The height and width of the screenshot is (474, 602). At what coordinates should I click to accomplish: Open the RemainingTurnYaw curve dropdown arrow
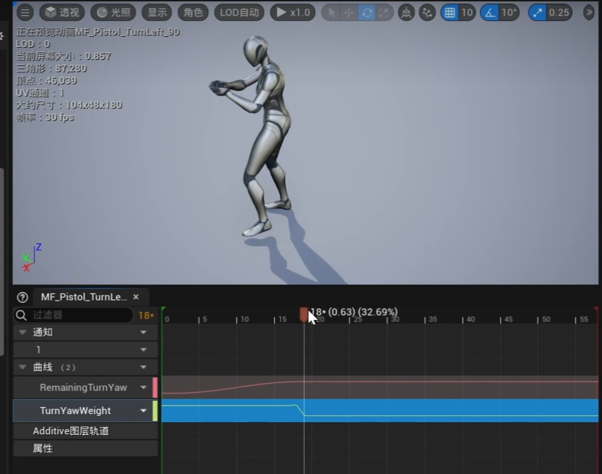click(143, 387)
